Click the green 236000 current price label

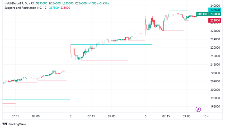click(214, 14)
